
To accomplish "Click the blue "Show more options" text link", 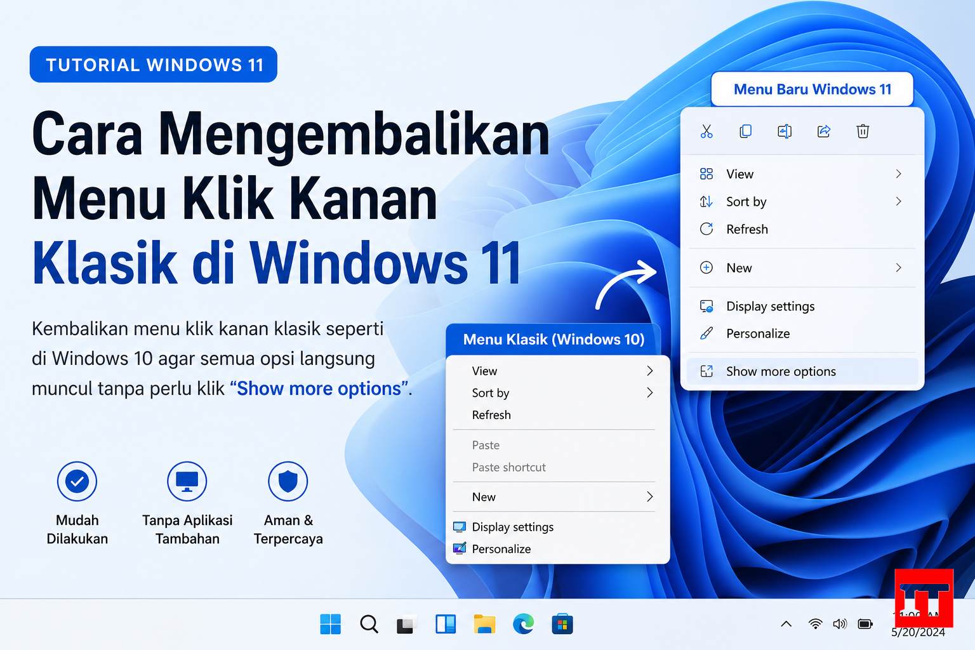I will pyautogui.click(x=319, y=388).
